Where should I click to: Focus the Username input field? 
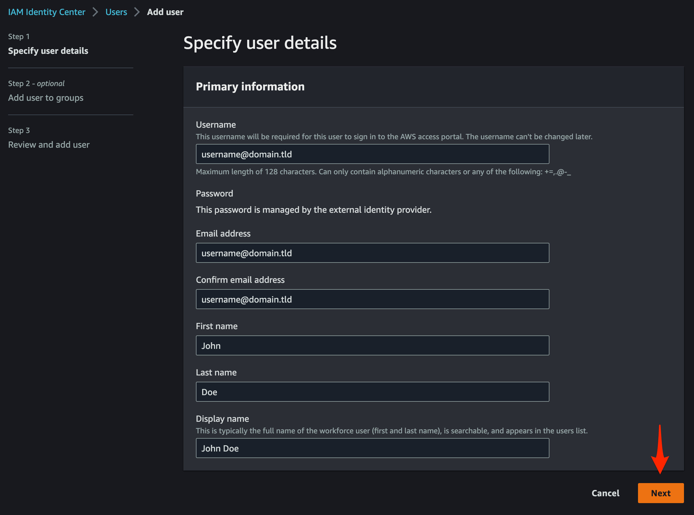pyautogui.click(x=372, y=154)
